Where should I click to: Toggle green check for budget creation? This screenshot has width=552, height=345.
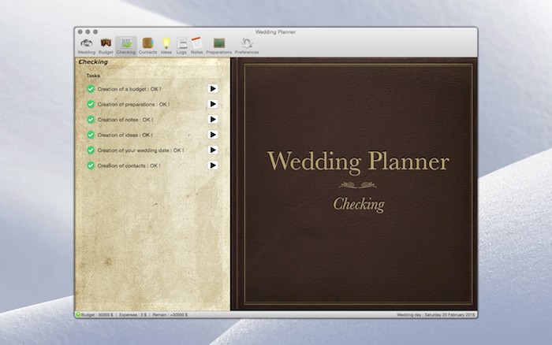[x=91, y=89]
